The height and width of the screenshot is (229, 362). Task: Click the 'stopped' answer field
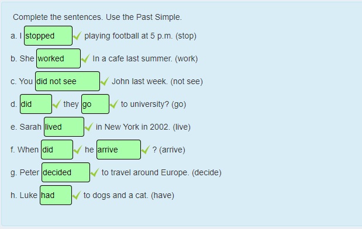(49, 36)
